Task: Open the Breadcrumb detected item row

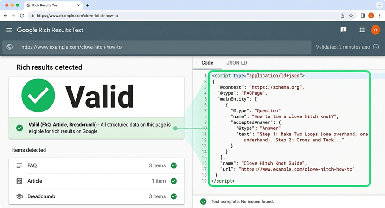Action: point(96,196)
